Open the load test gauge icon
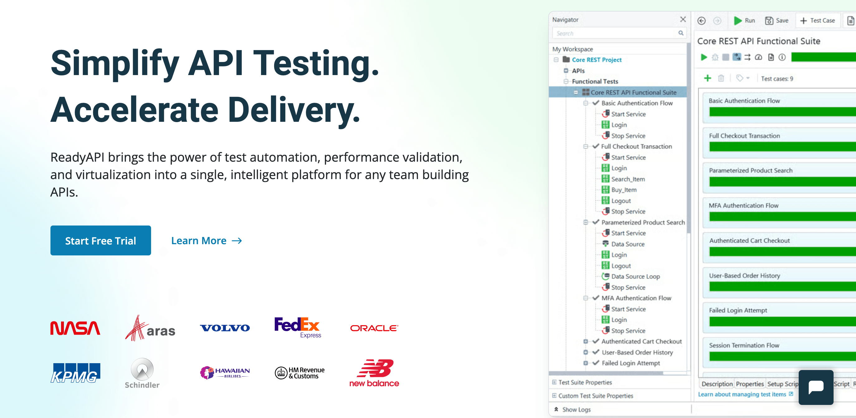 [758, 58]
